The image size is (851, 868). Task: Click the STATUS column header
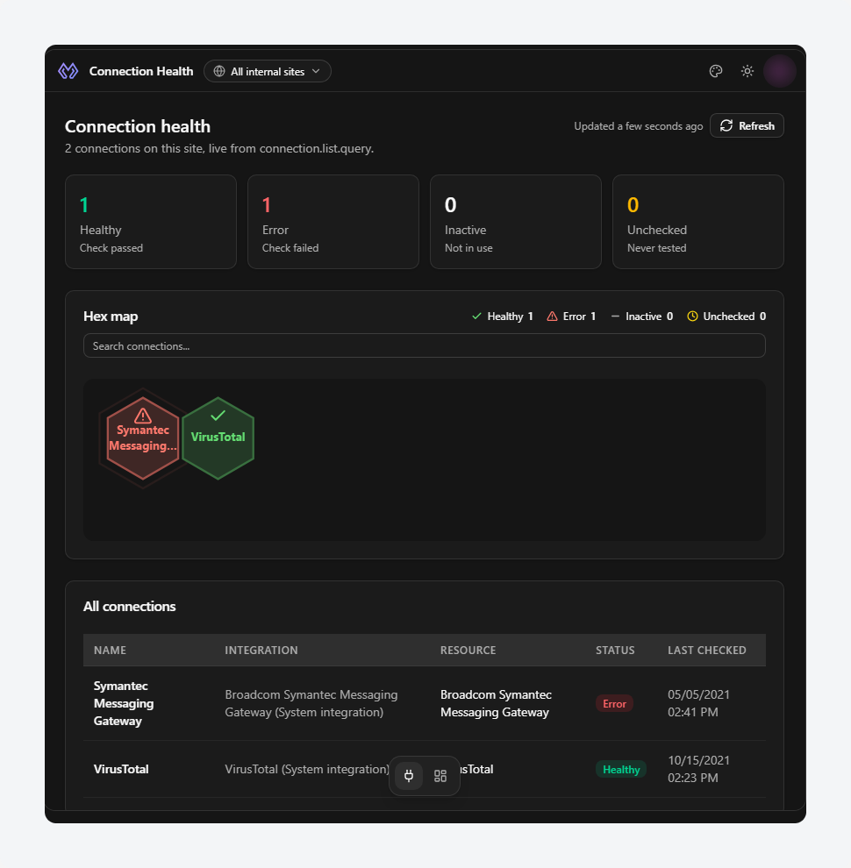pyautogui.click(x=615, y=650)
